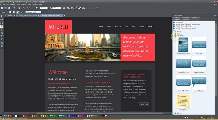Collapse the Smart Shapes folder
Image resolution: width=218 pixels, height=120 pixels.
(174, 30)
